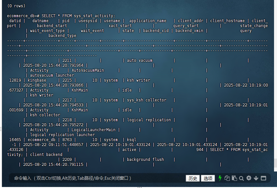
Task: Select pid value 2215
Action: 67,80
